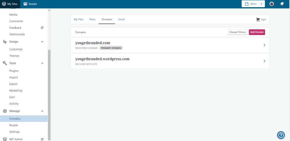
Task: Click the Help question mark button
Action: click(281, 135)
